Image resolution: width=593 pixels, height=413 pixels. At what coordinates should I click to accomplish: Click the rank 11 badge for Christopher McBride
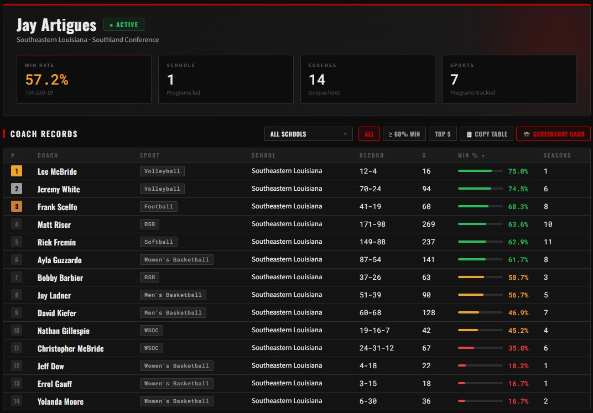17,348
